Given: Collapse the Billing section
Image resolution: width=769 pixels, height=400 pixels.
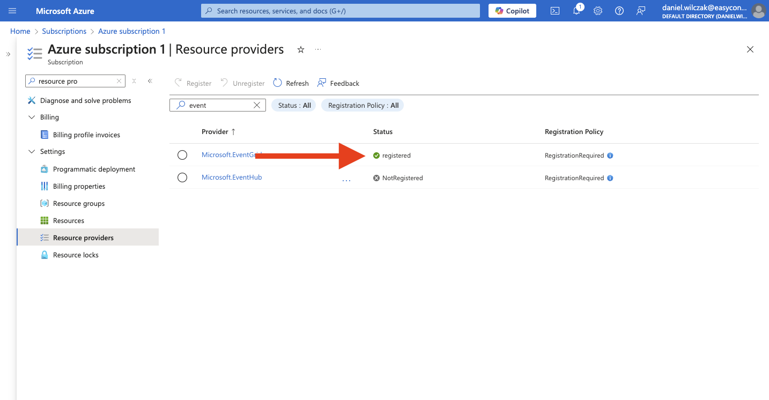Looking at the screenshot, I should 32,117.
